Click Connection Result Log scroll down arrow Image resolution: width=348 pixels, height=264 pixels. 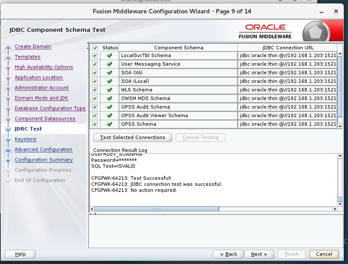pos(340,204)
